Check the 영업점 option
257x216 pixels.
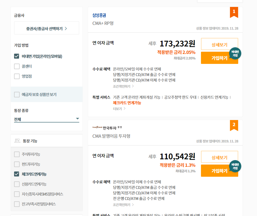[17, 76]
